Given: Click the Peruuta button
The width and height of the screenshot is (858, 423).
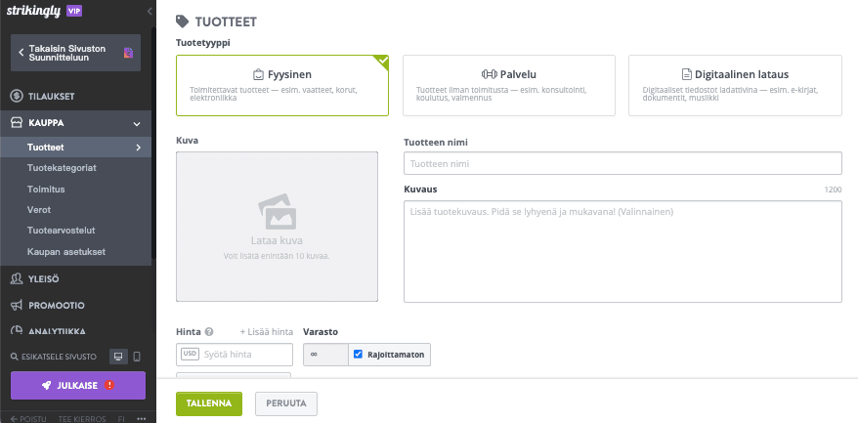Looking at the screenshot, I should [286, 402].
